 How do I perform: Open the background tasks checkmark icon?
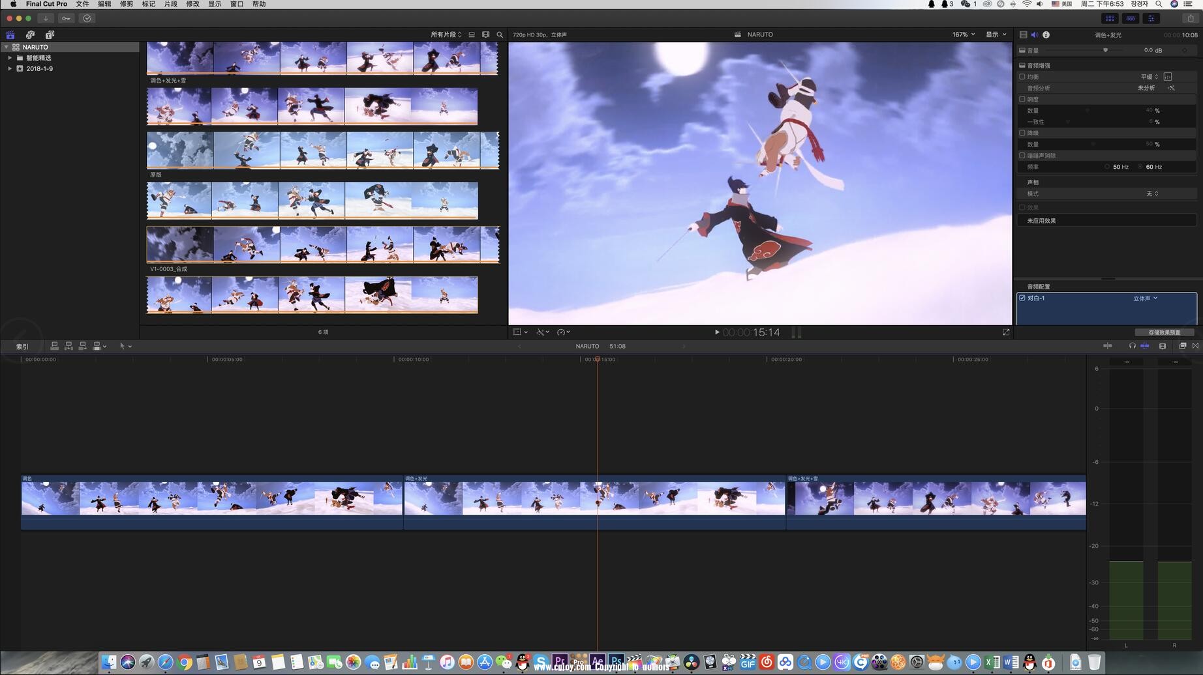pyautogui.click(x=87, y=18)
